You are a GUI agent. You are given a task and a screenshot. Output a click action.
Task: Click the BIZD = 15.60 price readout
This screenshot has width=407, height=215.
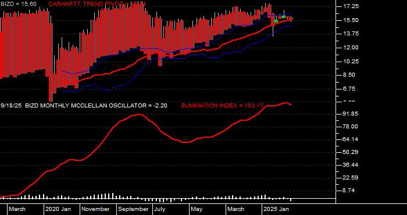(x=18, y=4)
